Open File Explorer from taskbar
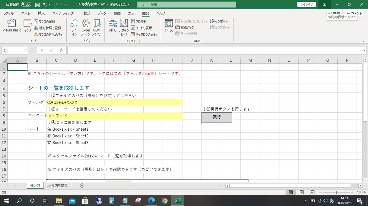Image resolution: width=368 pixels, height=206 pixels. (x=59, y=201)
